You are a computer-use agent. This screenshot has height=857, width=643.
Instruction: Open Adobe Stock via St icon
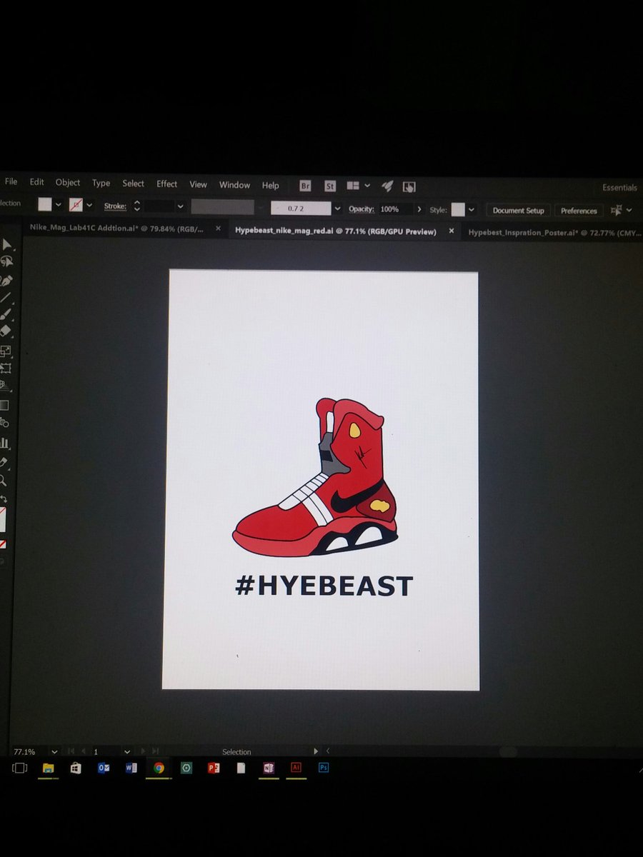tap(330, 186)
